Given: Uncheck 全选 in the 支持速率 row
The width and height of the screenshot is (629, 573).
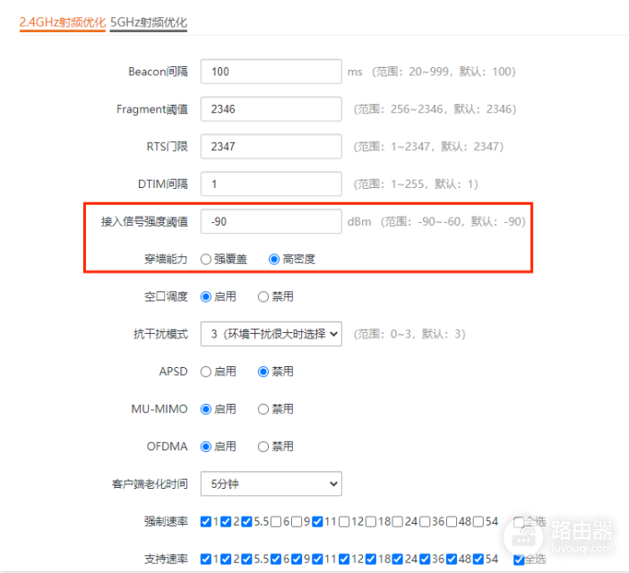Looking at the screenshot, I should (x=519, y=560).
